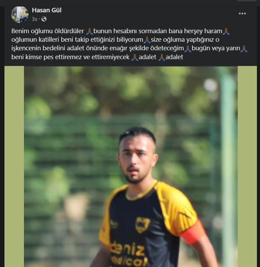Click the praying emoji after 'biliyorum'
The image size is (260, 267).
pos(147,40)
